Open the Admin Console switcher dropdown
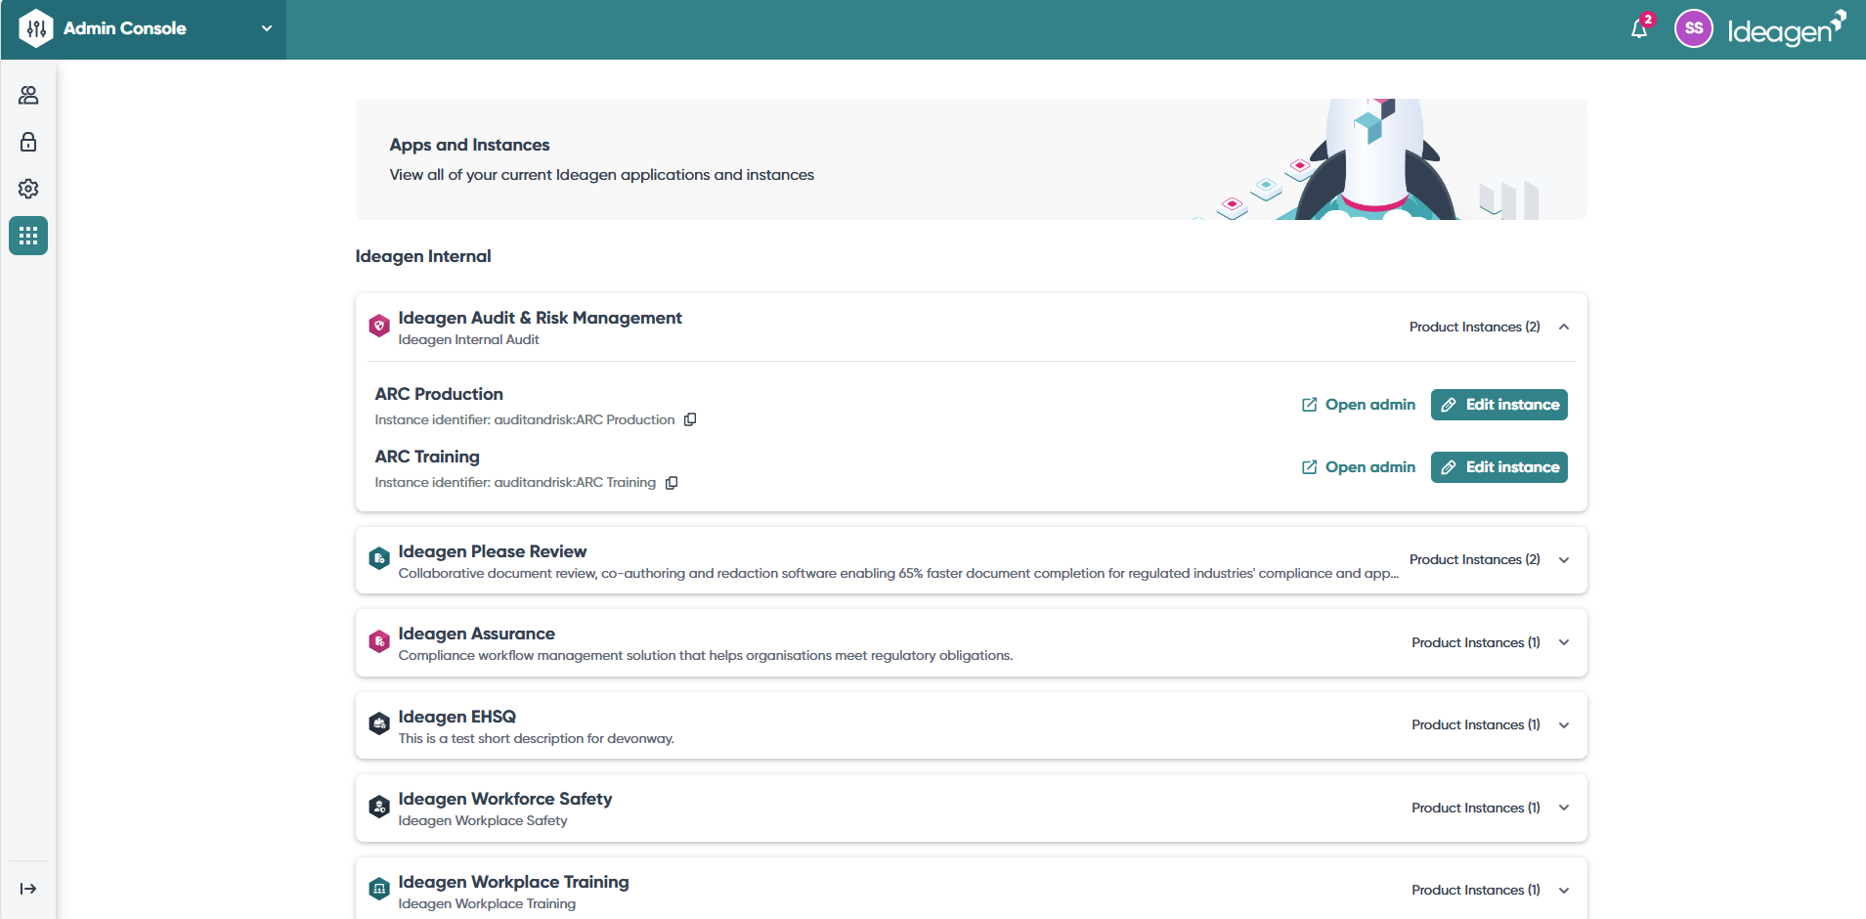Screen dimensions: 1866x919 [267, 28]
